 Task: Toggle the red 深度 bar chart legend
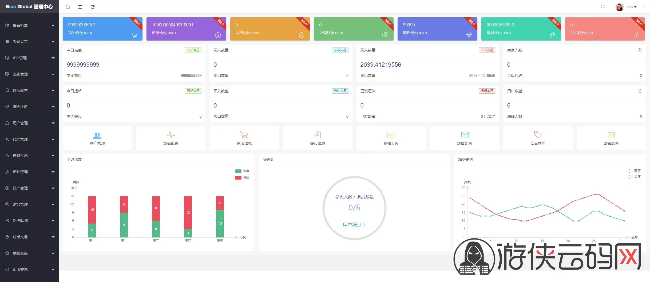[x=242, y=177]
